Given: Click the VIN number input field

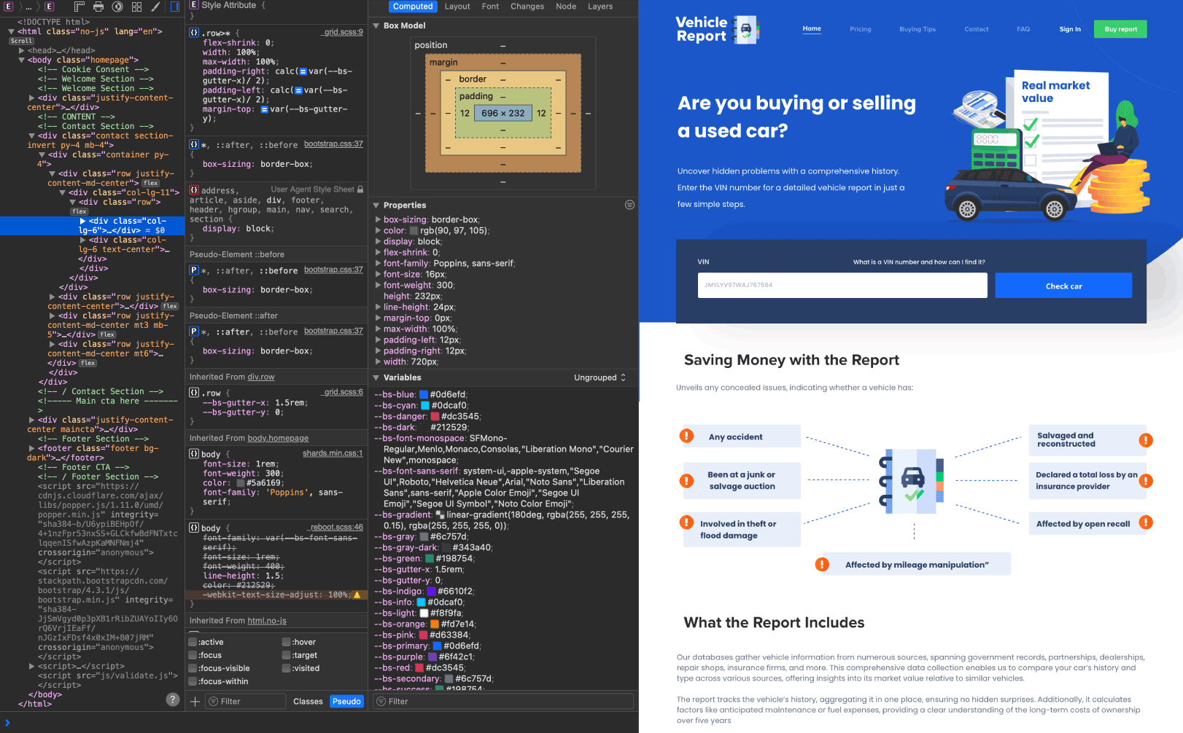Looking at the screenshot, I should pyautogui.click(x=842, y=286).
